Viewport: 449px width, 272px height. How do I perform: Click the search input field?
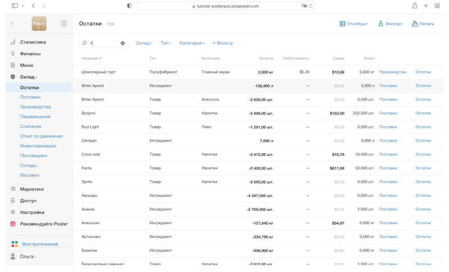(x=104, y=43)
